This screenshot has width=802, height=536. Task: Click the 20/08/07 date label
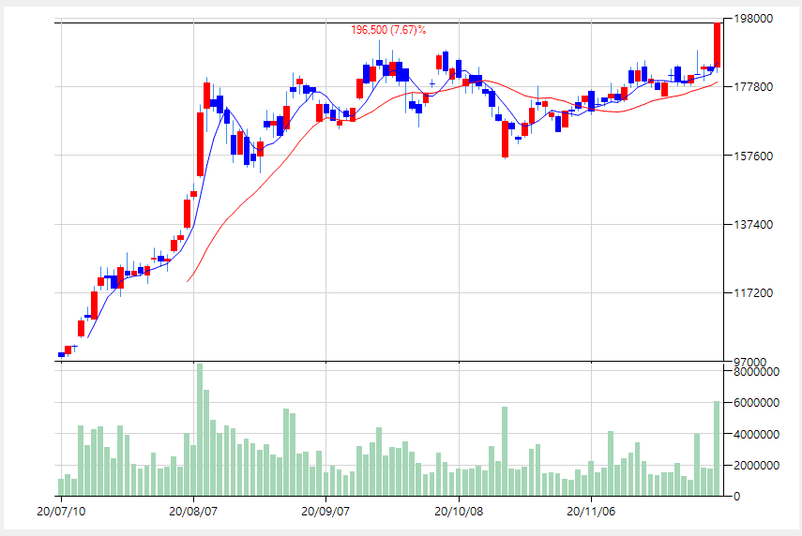(x=193, y=512)
